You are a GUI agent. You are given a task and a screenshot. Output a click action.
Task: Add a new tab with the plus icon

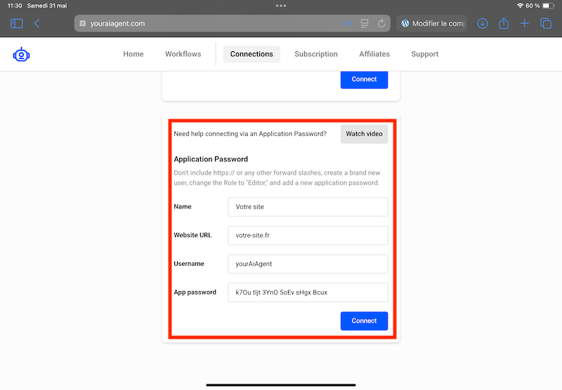point(524,24)
